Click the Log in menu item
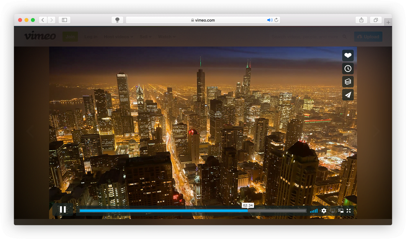Screen dimensions: 406x239 (x=90, y=36)
